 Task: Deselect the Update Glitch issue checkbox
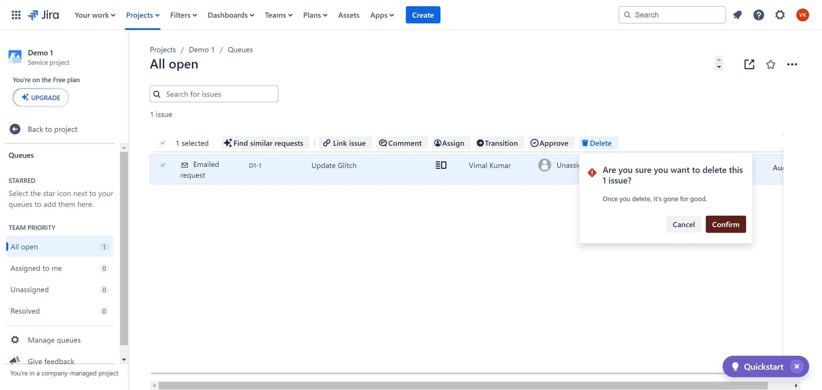point(163,165)
